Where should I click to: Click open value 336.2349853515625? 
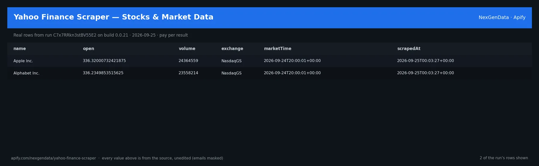[103, 73]
